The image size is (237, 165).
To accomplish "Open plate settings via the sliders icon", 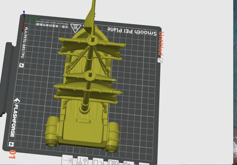I will coord(83,161).
